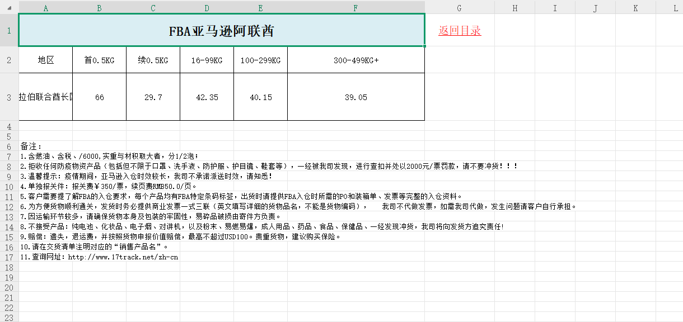Viewport: 683px width, 322px height.
Task: Select the merged title cell FBA亚马逊阿联酋
Action: point(222,31)
